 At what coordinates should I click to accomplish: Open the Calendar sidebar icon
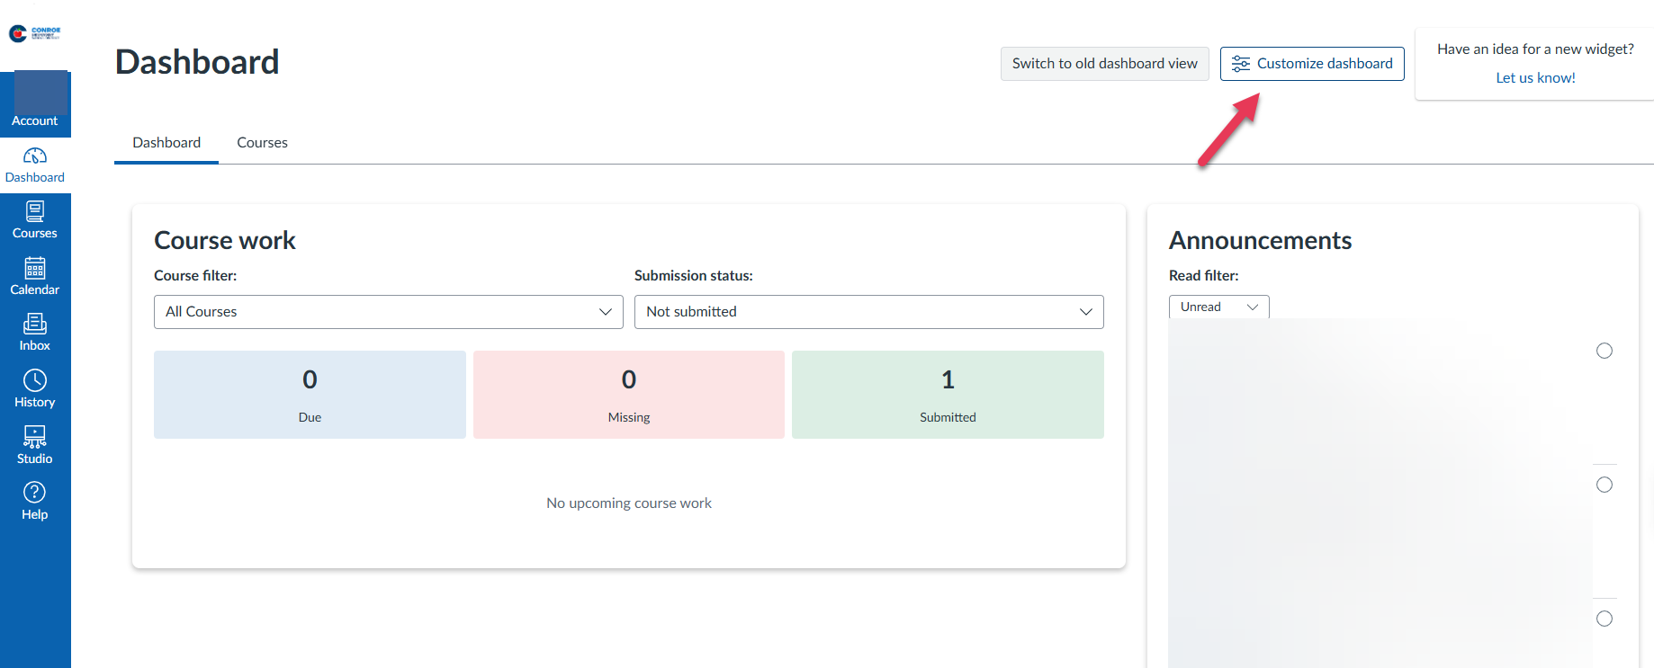click(x=35, y=268)
